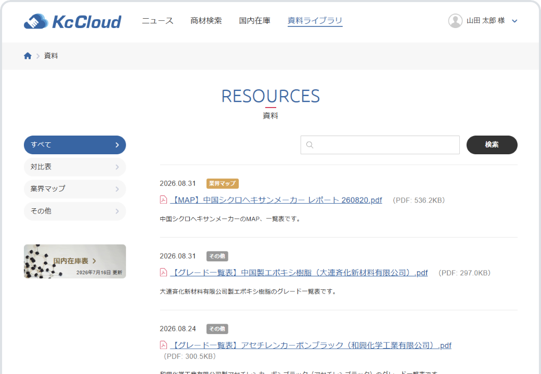541x374 pixels.
Task: Click the user avatar icon
Action: tap(455, 21)
